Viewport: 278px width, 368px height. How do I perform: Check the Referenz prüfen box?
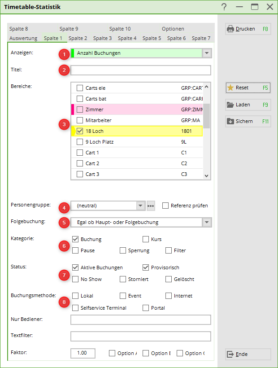[165, 206]
